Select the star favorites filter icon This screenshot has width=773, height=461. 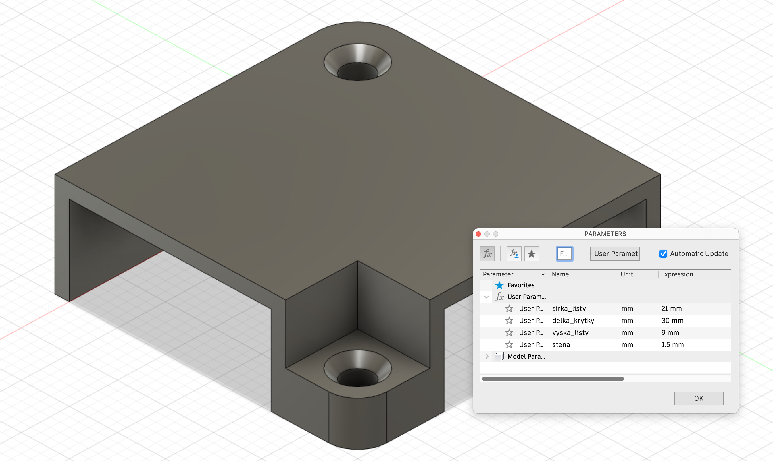click(531, 253)
